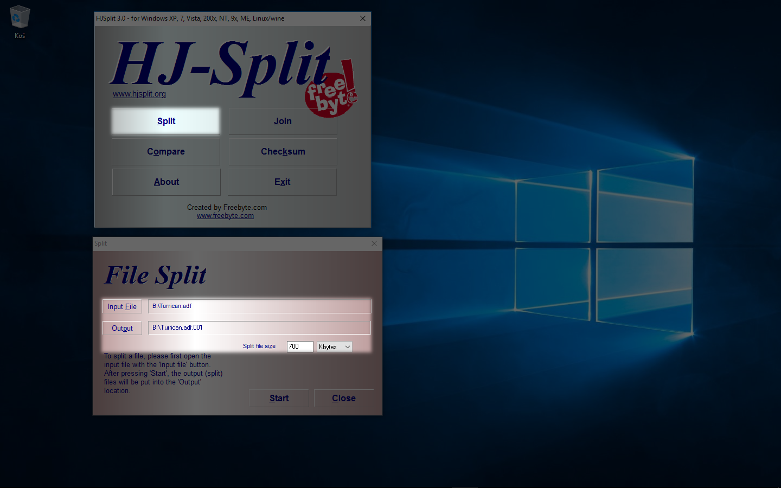Click the Input File button

[x=122, y=306]
